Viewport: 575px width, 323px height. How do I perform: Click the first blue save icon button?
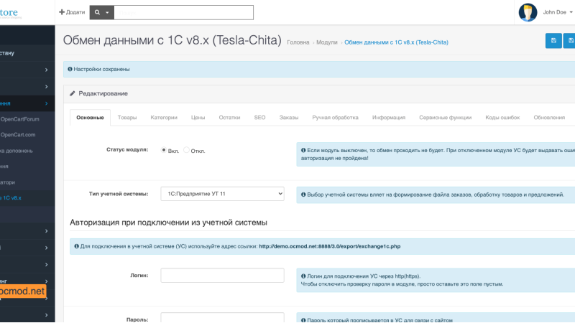[553, 41]
